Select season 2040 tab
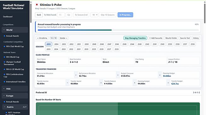Viewport: 206px width, 115px height. [163, 44]
